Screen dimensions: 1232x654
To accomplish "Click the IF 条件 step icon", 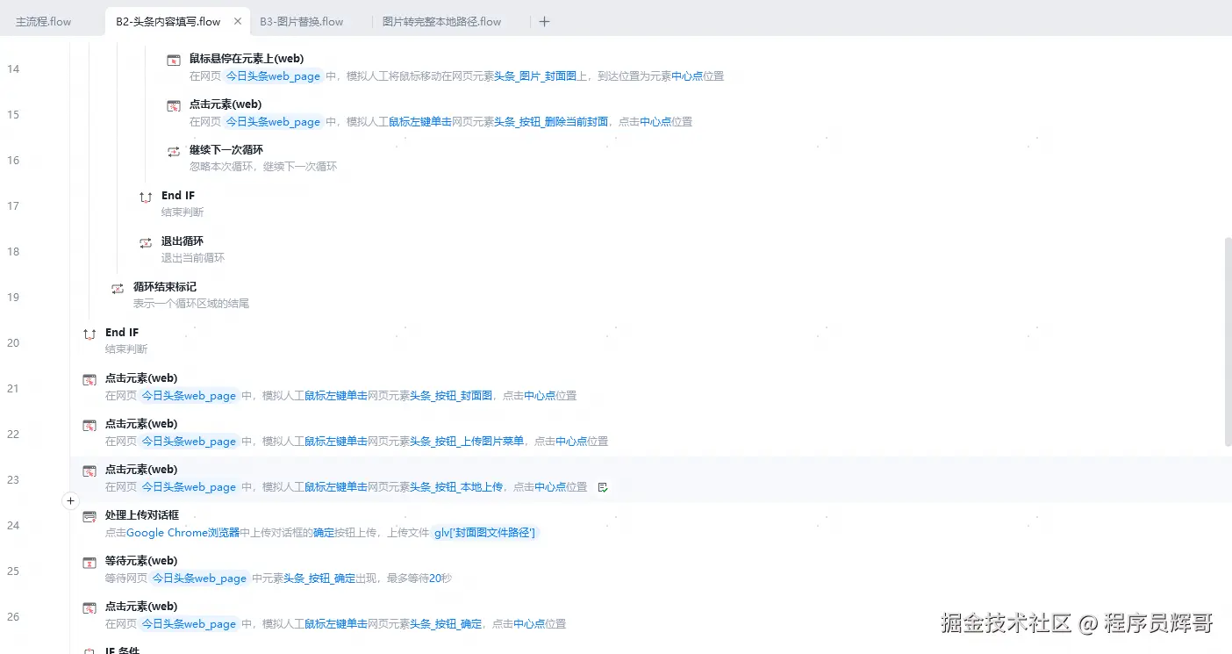I will coord(89,650).
